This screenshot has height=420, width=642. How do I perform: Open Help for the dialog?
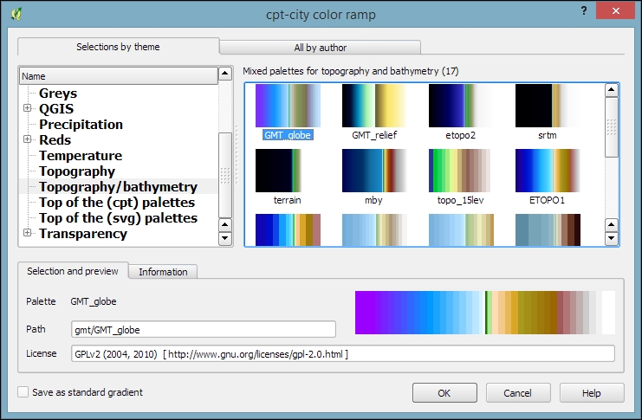coord(592,393)
